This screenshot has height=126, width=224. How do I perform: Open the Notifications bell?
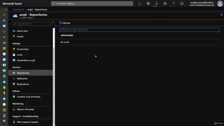(156, 3)
